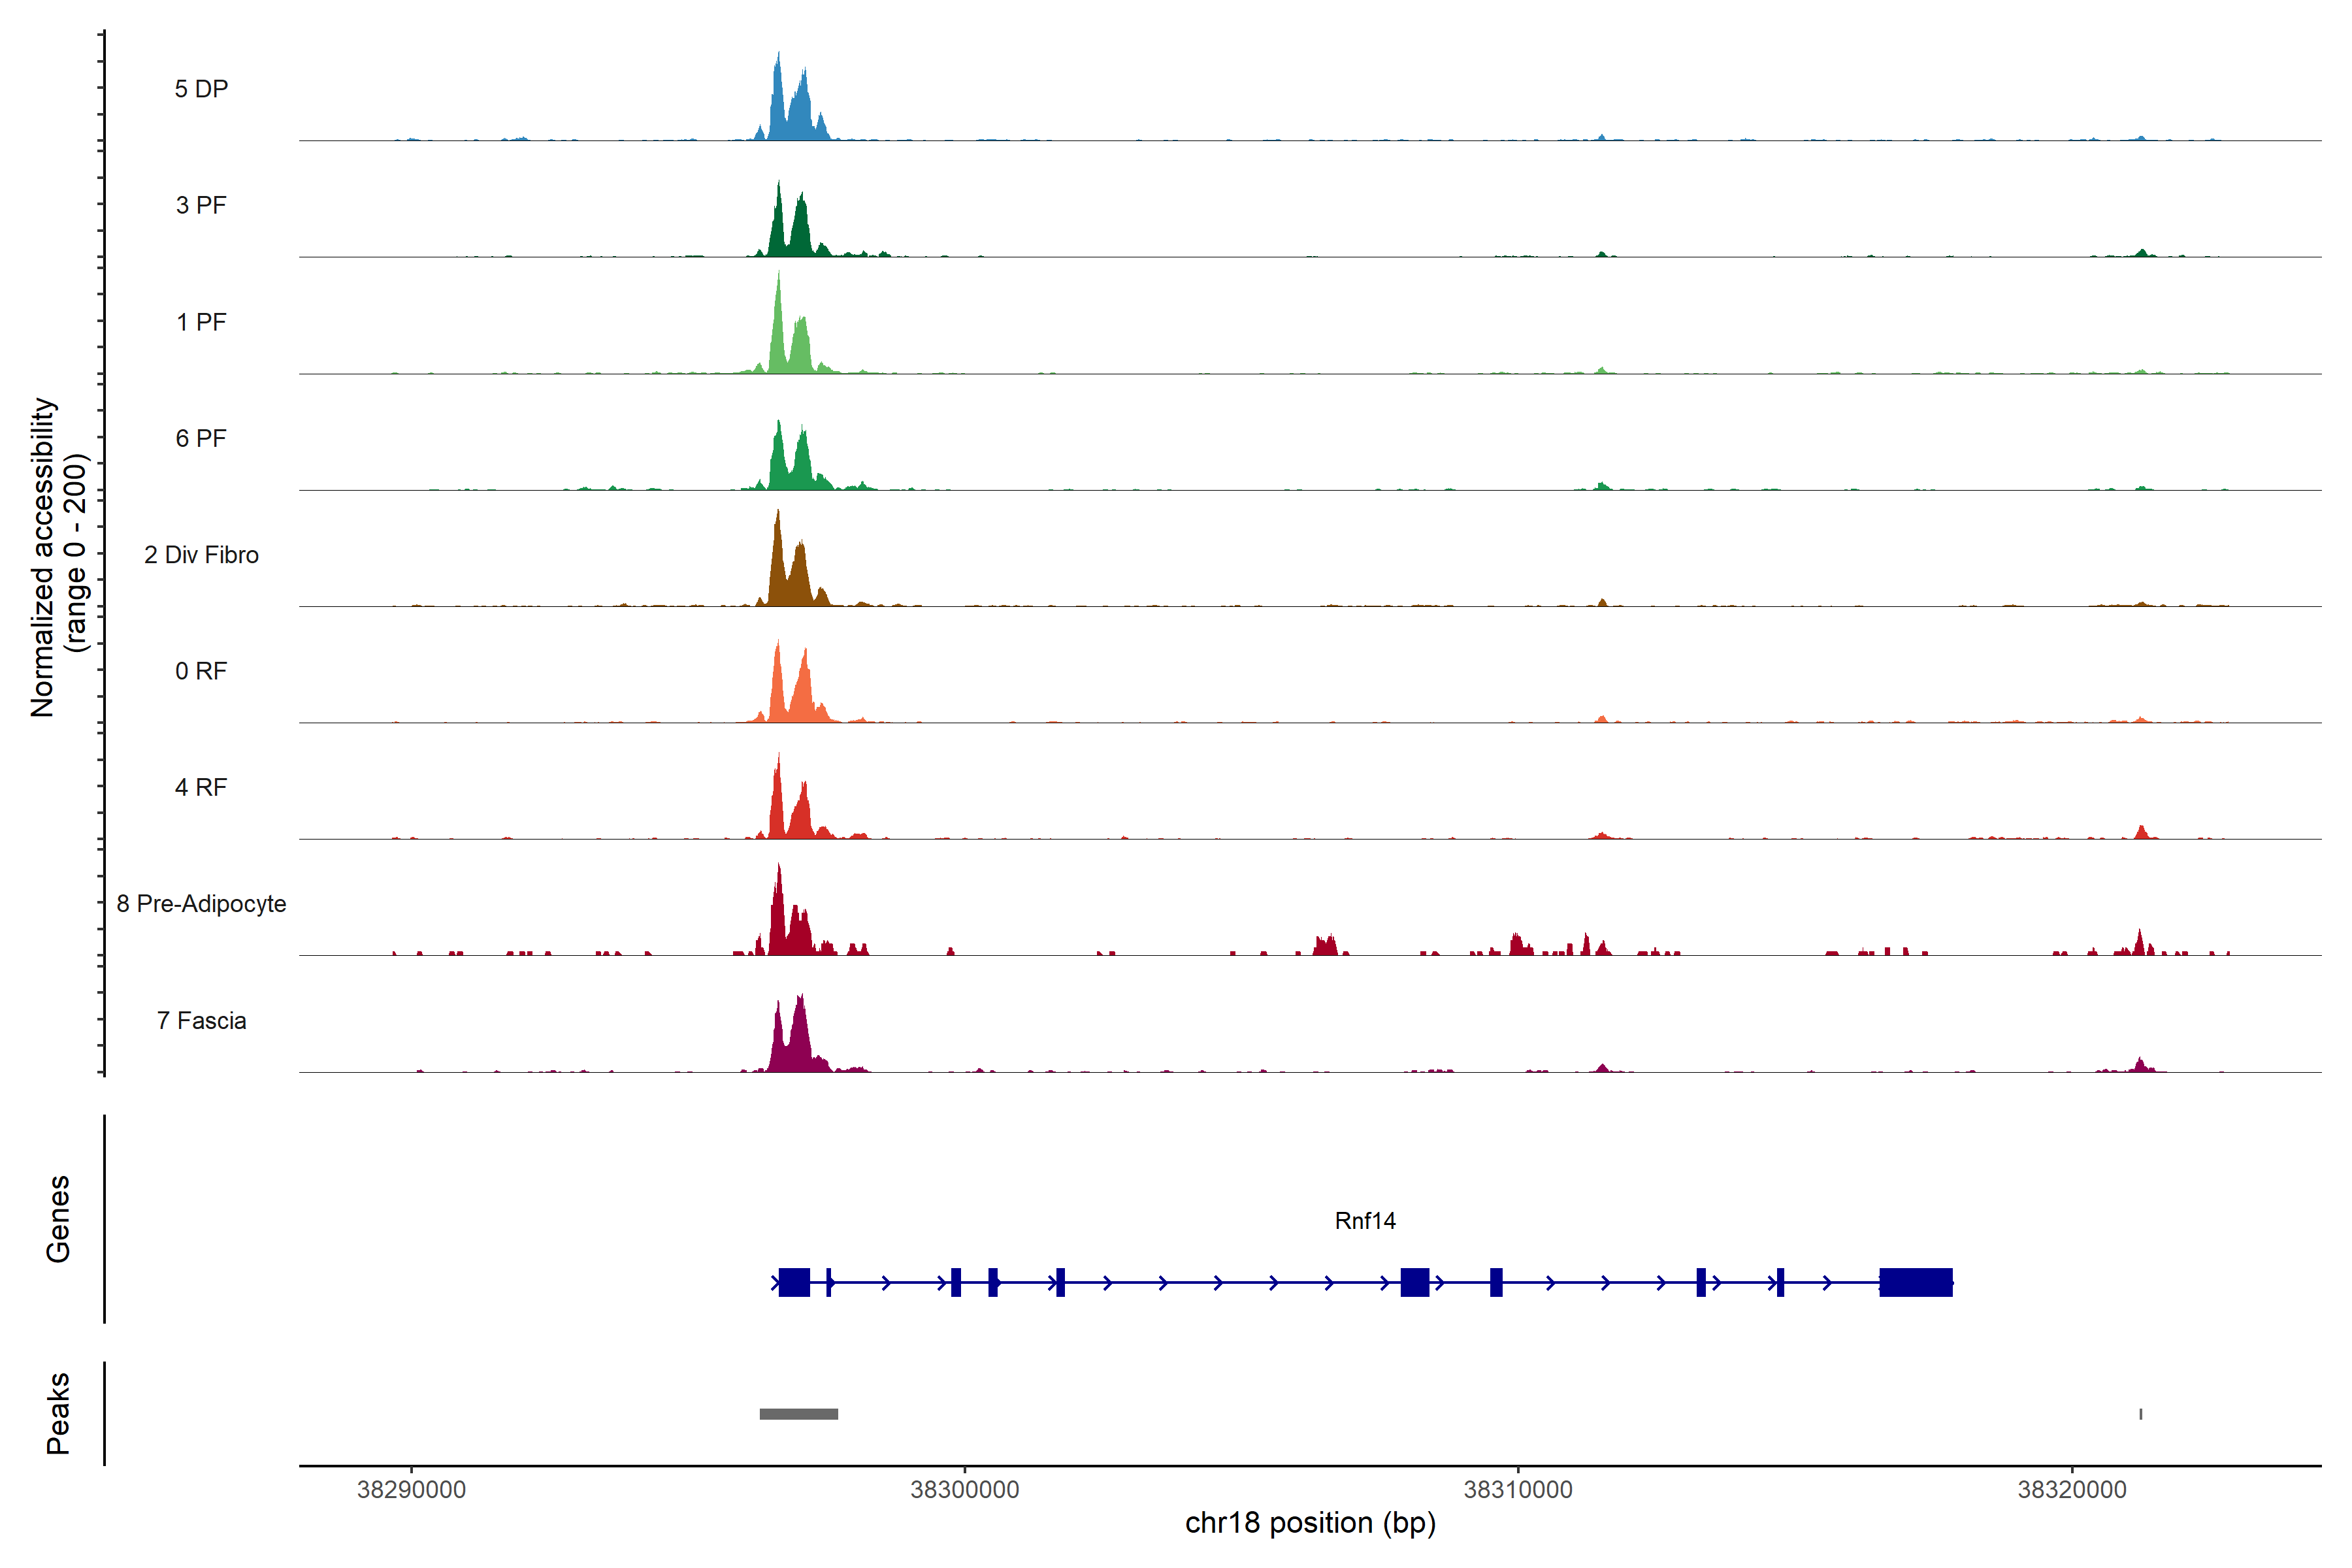Click the 6 PF track label
The width and height of the screenshot is (2352, 1568).
click(201, 438)
